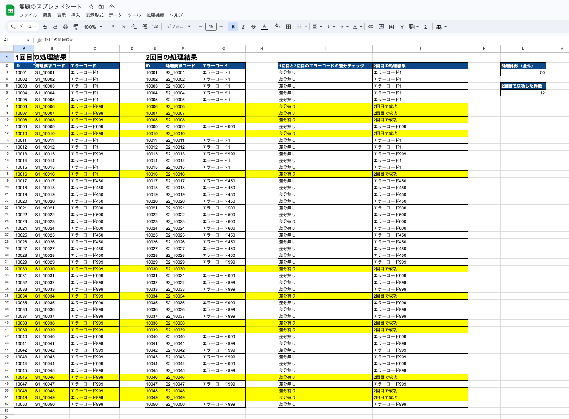
Task: Click the spreadsheet title 無題のスプレッドシート
Action: pyautogui.click(x=50, y=6)
